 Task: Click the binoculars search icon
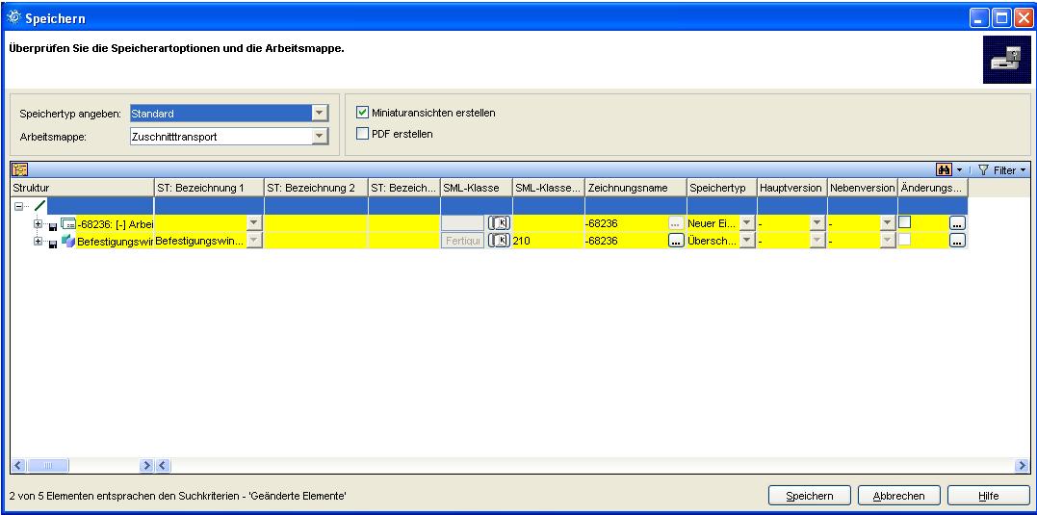pyautogui.click(x=944, y=170)
